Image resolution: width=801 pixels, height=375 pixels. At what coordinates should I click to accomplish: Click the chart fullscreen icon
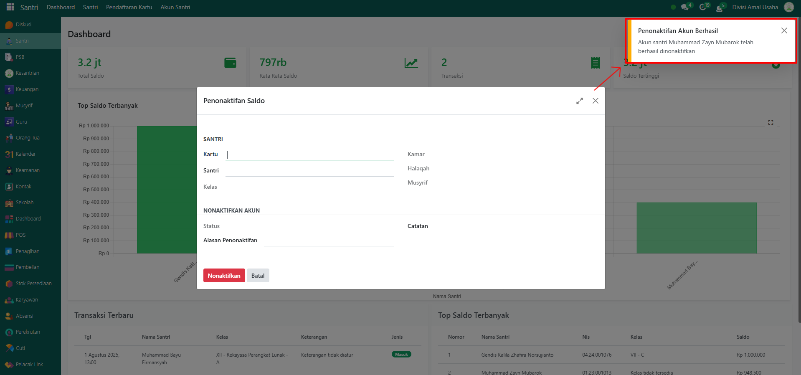coord(771,122)
